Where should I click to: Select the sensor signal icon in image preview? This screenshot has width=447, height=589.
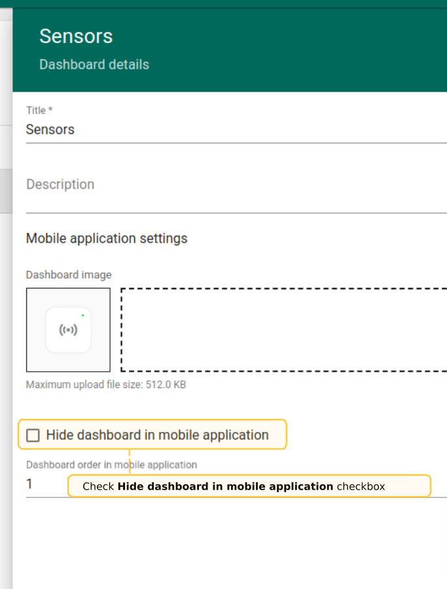coord(68,330)
